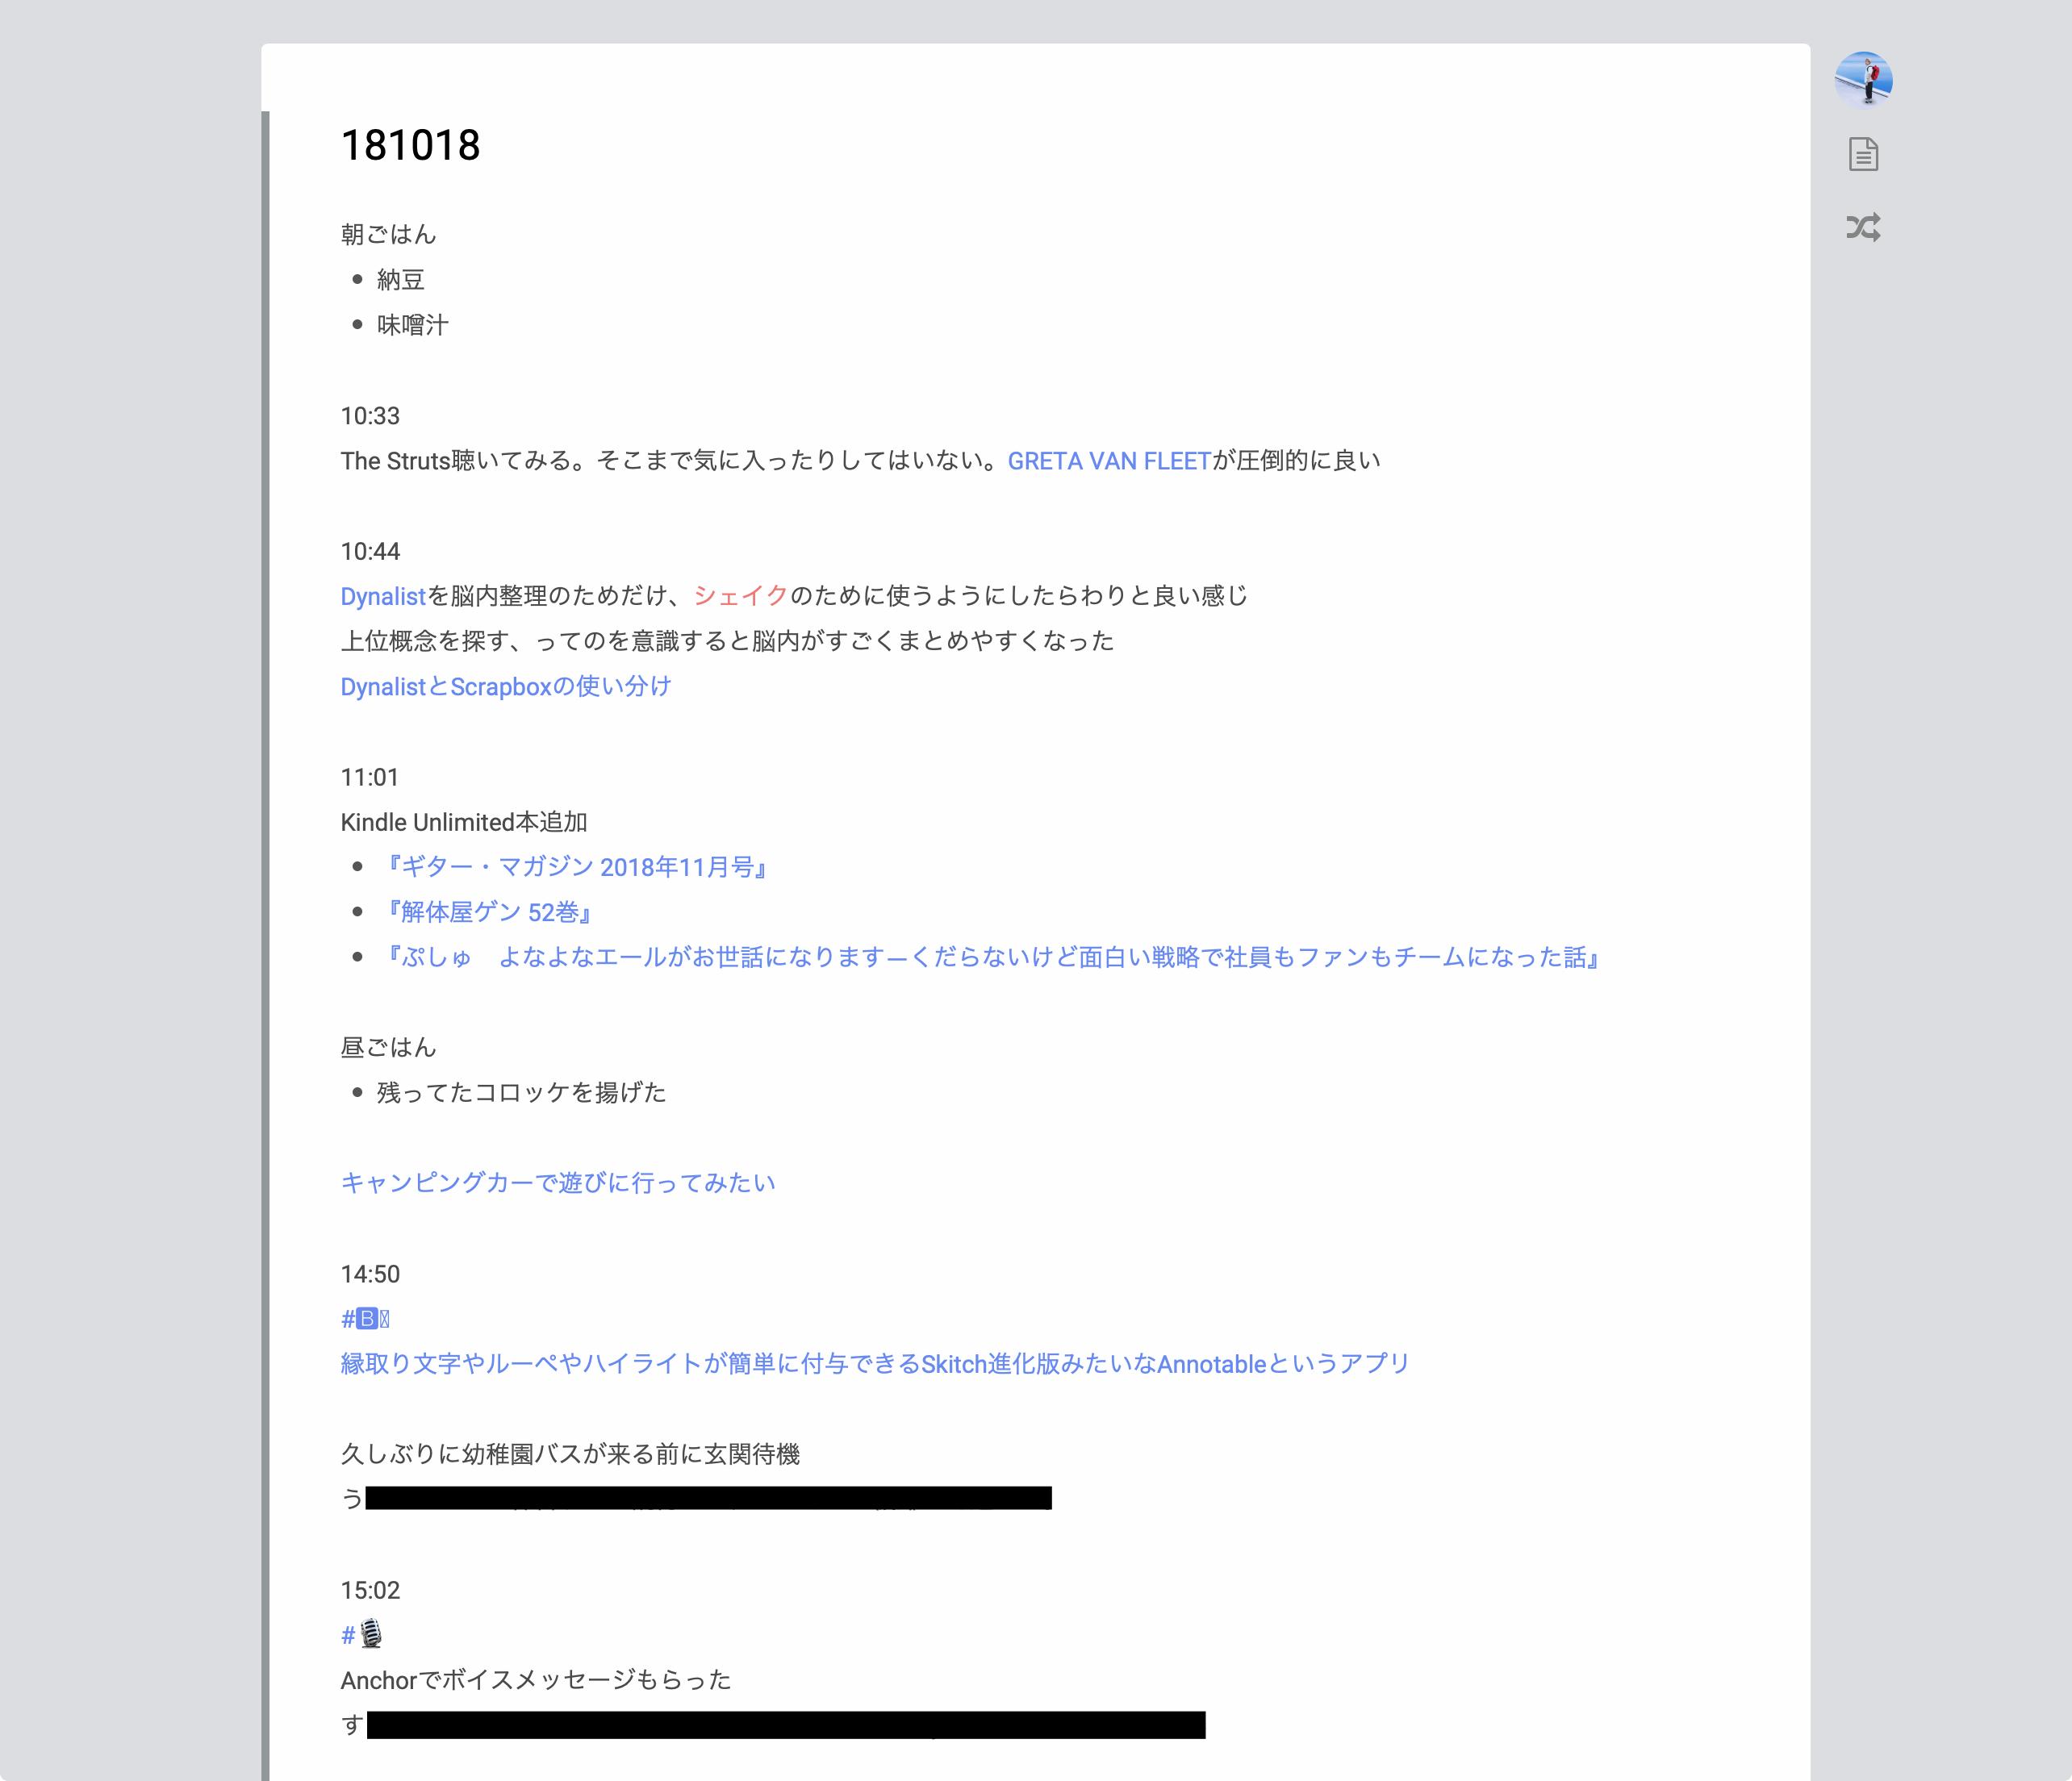Click the #B hashtag under 14:50
Image resolution: width=2072 pixels, height=1781 pixels.
point(364,1318)
